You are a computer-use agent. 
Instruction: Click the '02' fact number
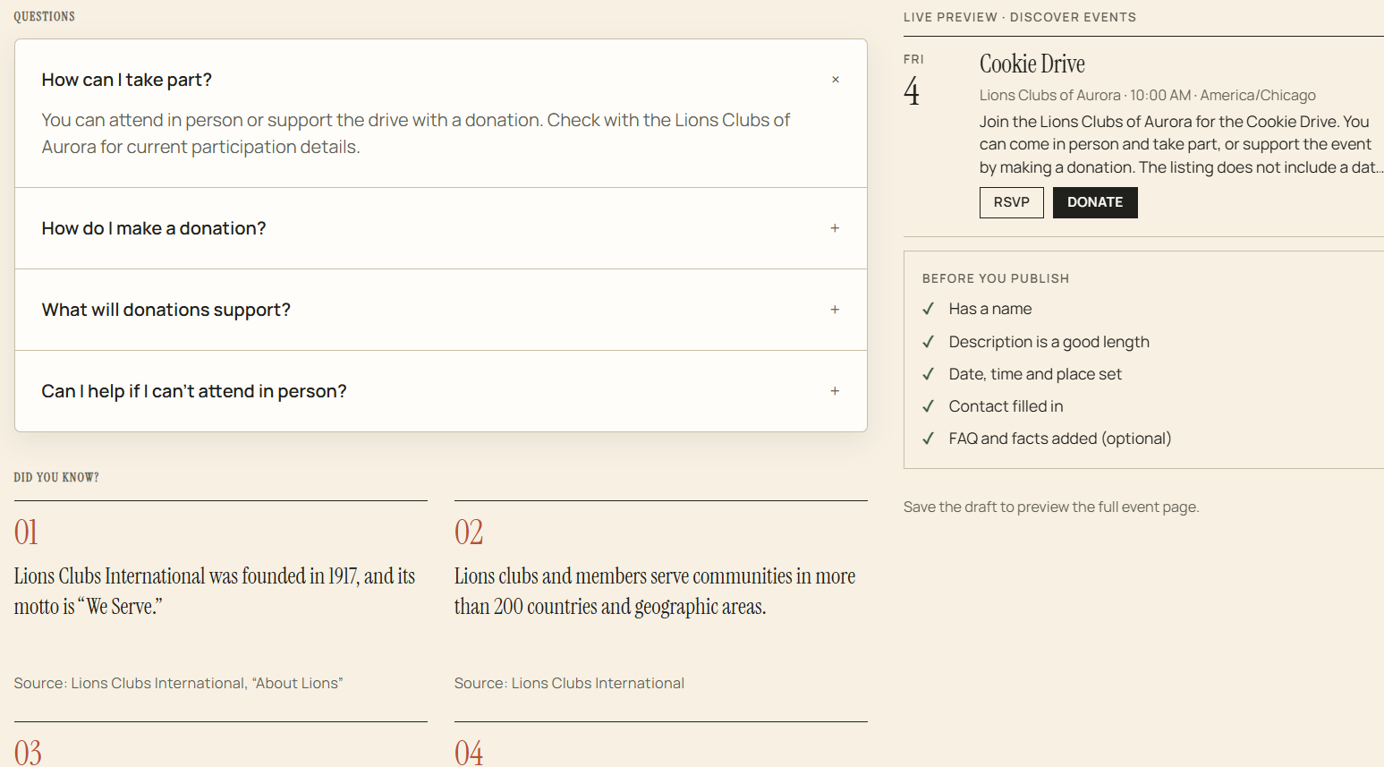469,533
